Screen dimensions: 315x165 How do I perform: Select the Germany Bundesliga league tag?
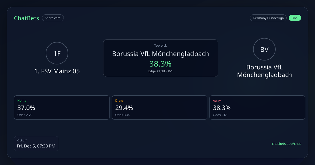point(268,18)
